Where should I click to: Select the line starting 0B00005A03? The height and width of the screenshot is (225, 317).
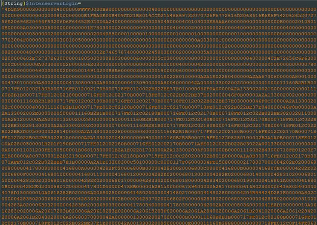click(x=159, y=27)
